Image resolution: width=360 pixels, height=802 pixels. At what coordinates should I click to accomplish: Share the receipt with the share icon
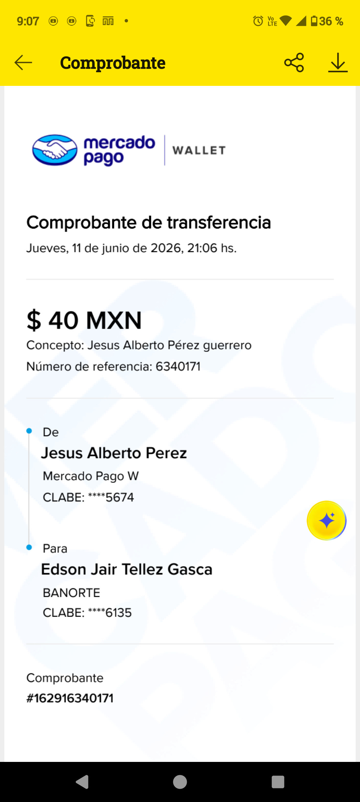[294, 62]
